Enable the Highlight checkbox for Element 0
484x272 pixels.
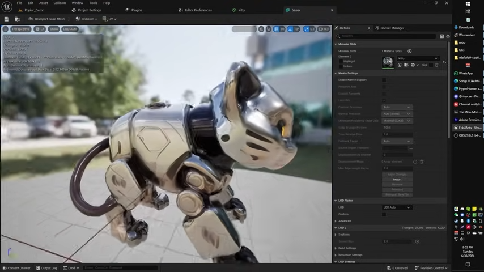click(x=341, y=61)
